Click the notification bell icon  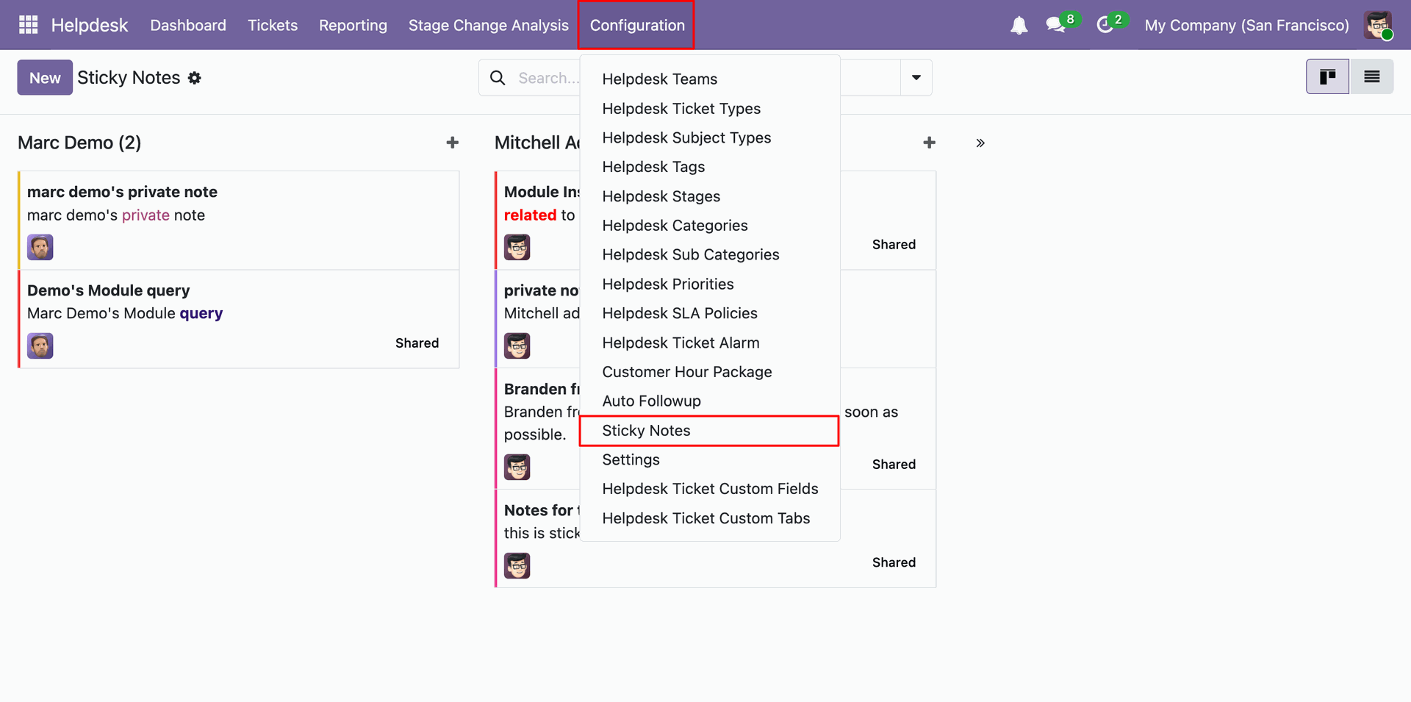coord(1019,26)
